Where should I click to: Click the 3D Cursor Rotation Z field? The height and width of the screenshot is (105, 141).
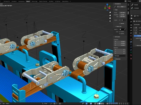120,53
